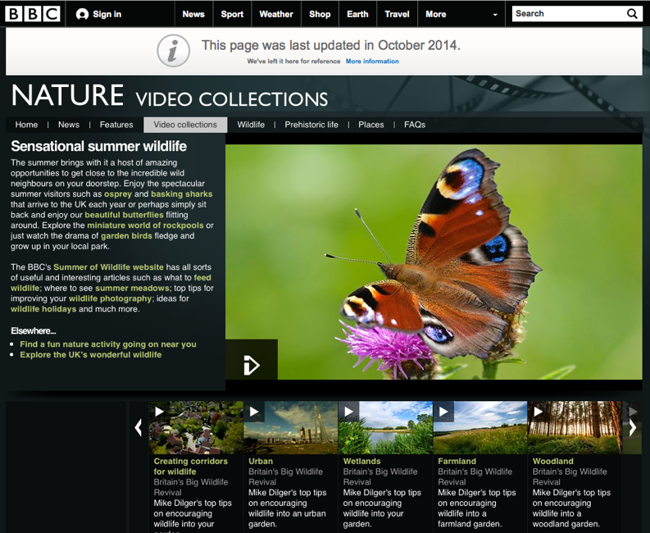Viewport: 650px width, 533px height.
Task: Click the Sign in user icon
Action: click(82, 14)
